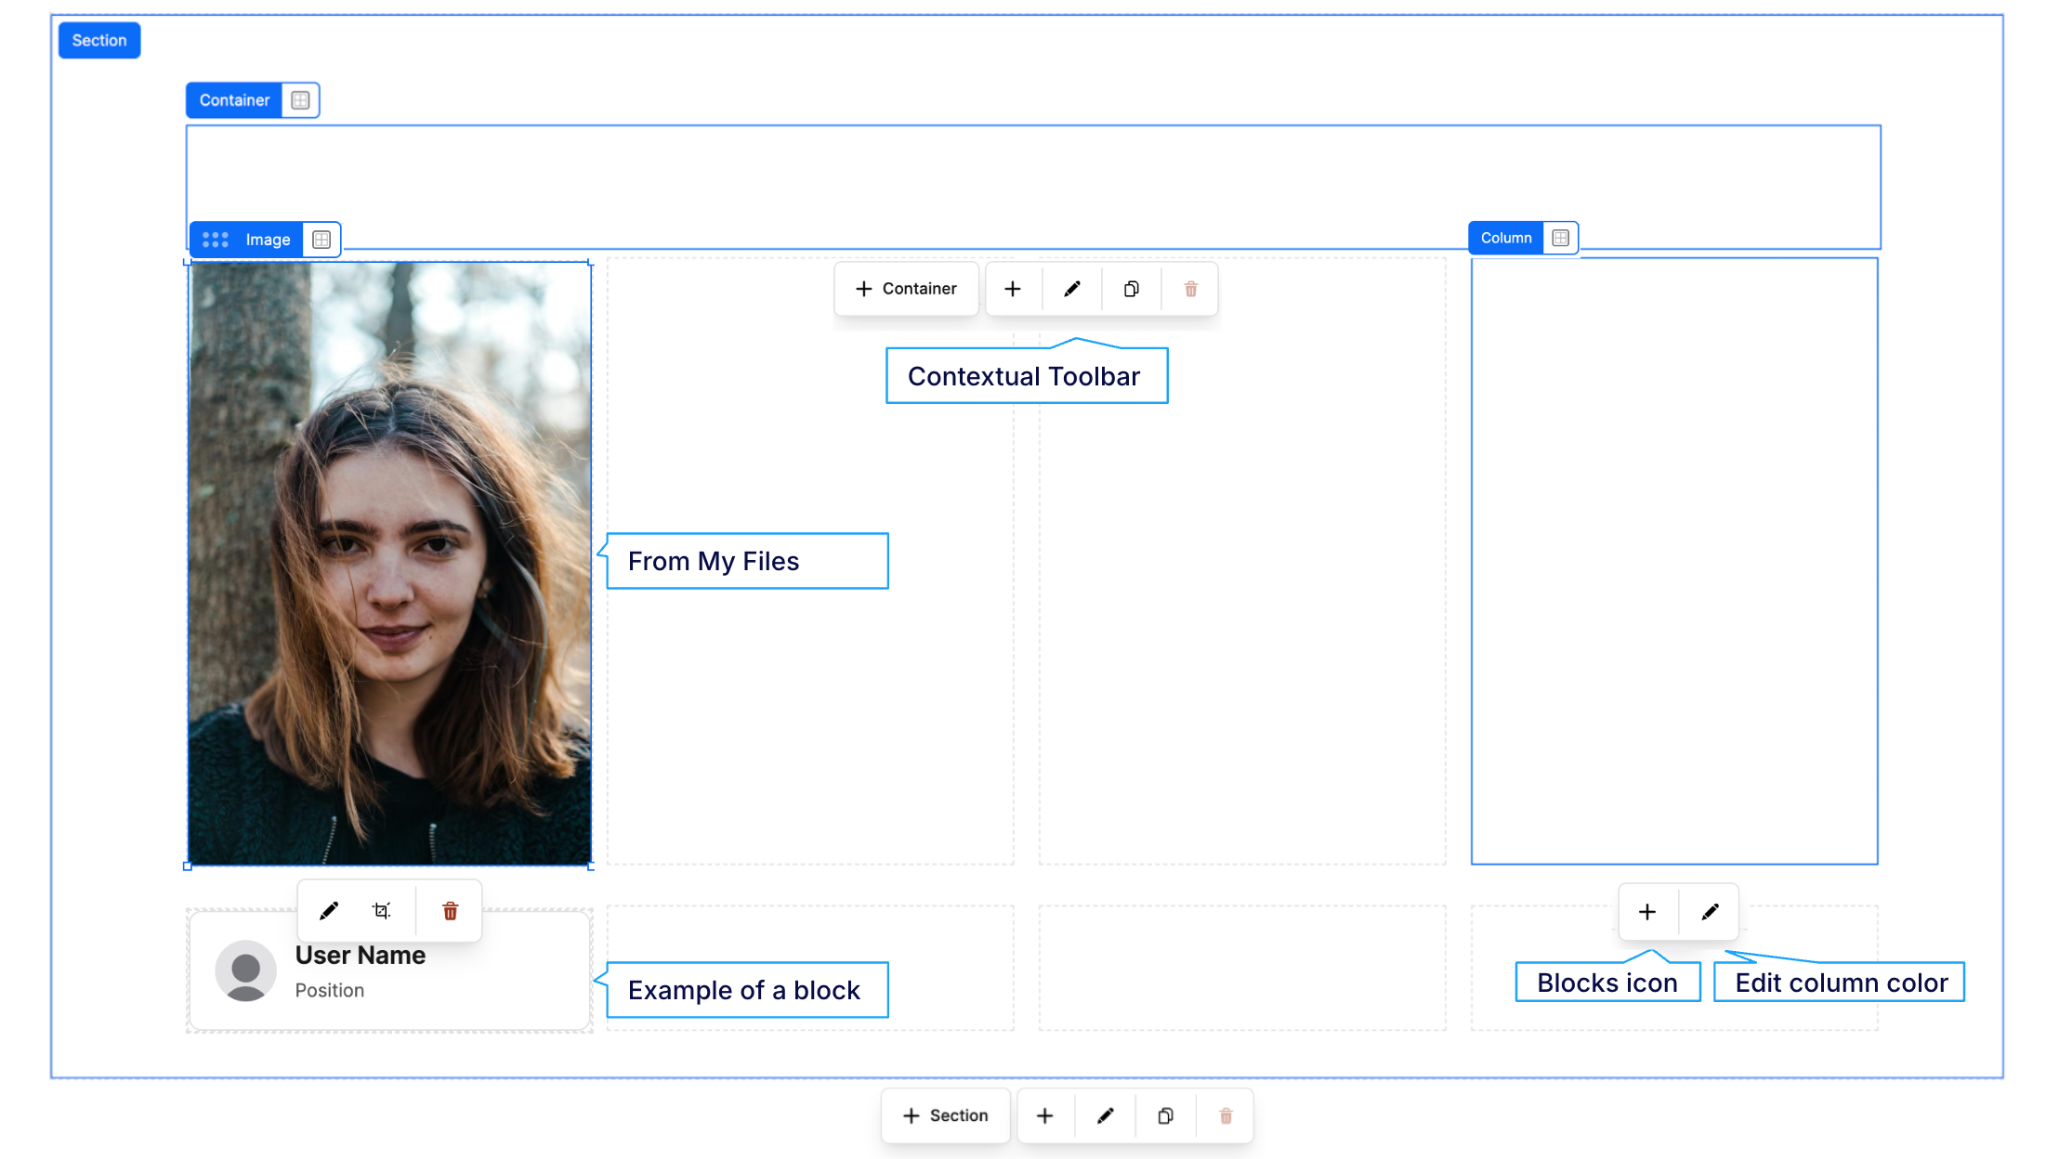Screen dimensions: 2046x1159
Task: Select the Column label tag
Action: [1505, 238]
